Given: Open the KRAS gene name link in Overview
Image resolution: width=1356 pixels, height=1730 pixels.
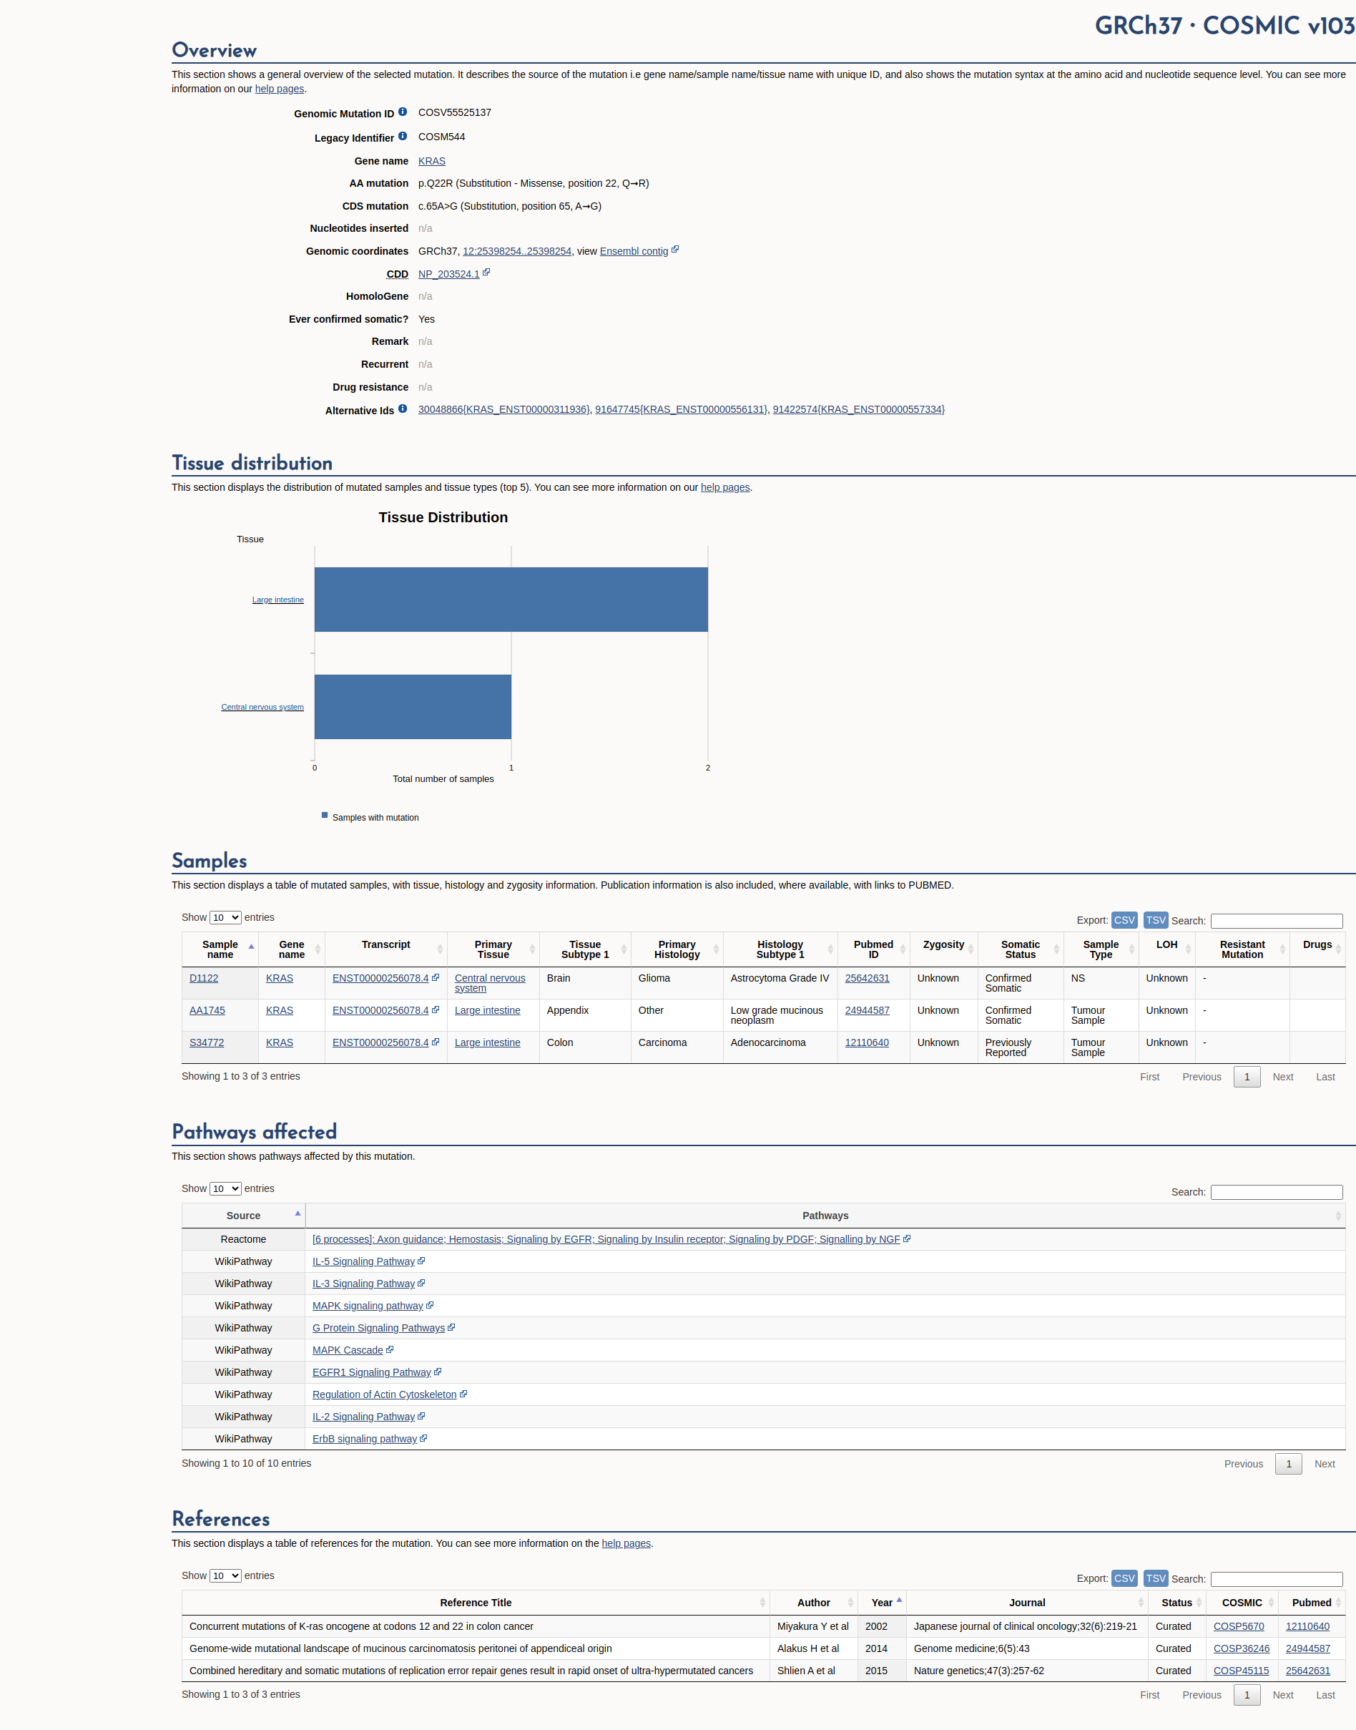Looking at the screenshot, I should pyautogui.click(x=432, y=160).
